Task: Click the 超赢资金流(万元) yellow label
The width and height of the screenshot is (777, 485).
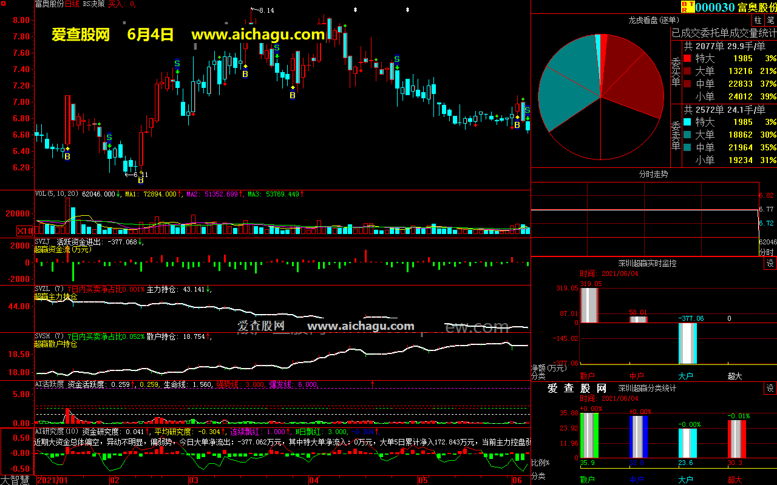Action: (63, 249)
